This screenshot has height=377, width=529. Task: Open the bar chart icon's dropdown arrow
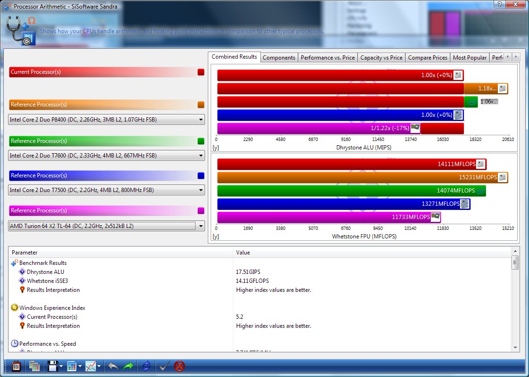click(x=80, y=366)
